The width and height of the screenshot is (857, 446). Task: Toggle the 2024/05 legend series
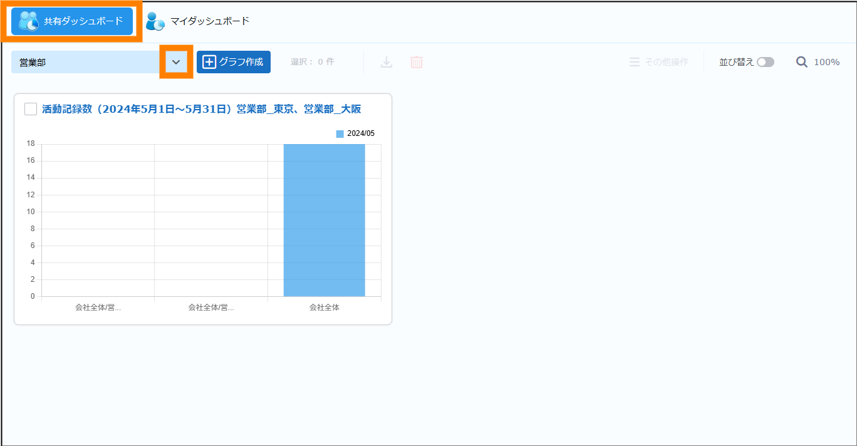click(x=355, y=133)
